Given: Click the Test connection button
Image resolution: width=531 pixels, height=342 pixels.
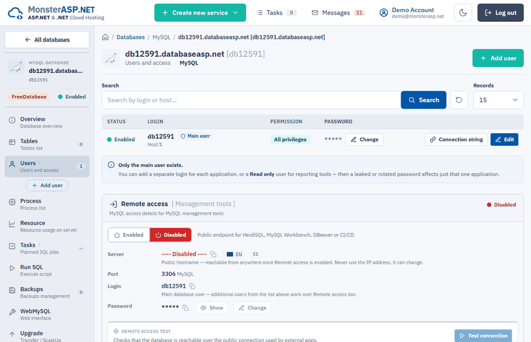Looking at the screenshot, I should (x=483, y=336).
